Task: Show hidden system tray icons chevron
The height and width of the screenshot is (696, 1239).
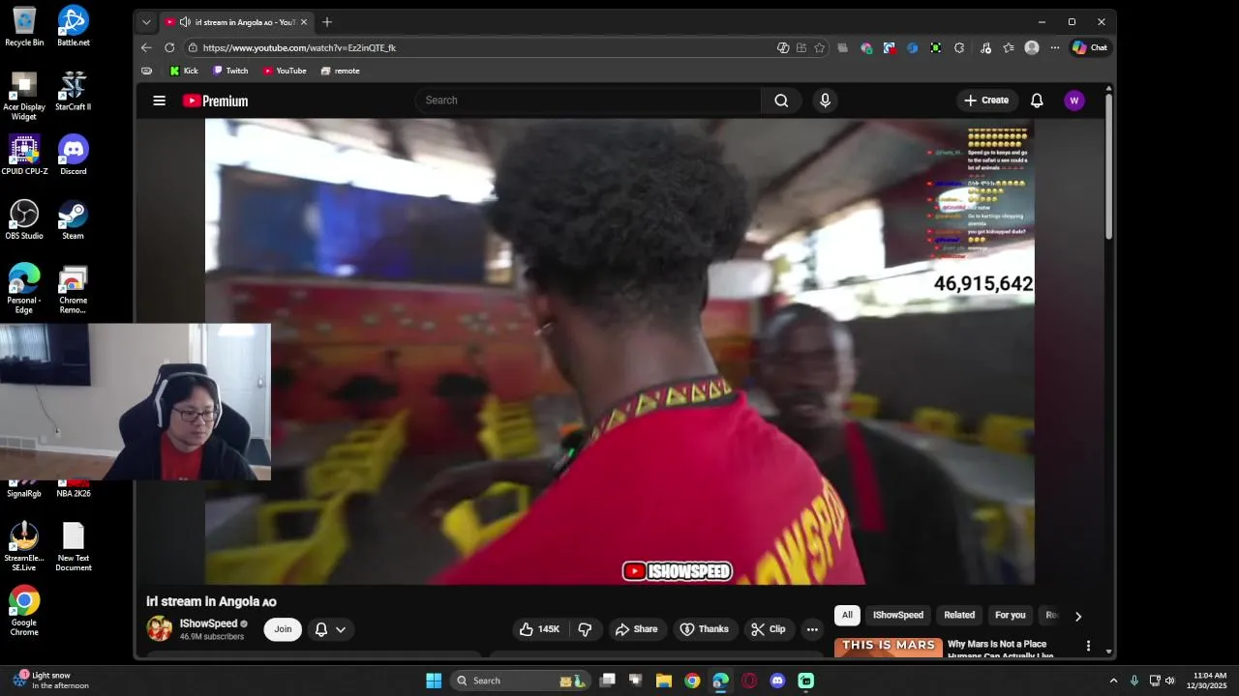Action: point(1113,681)
